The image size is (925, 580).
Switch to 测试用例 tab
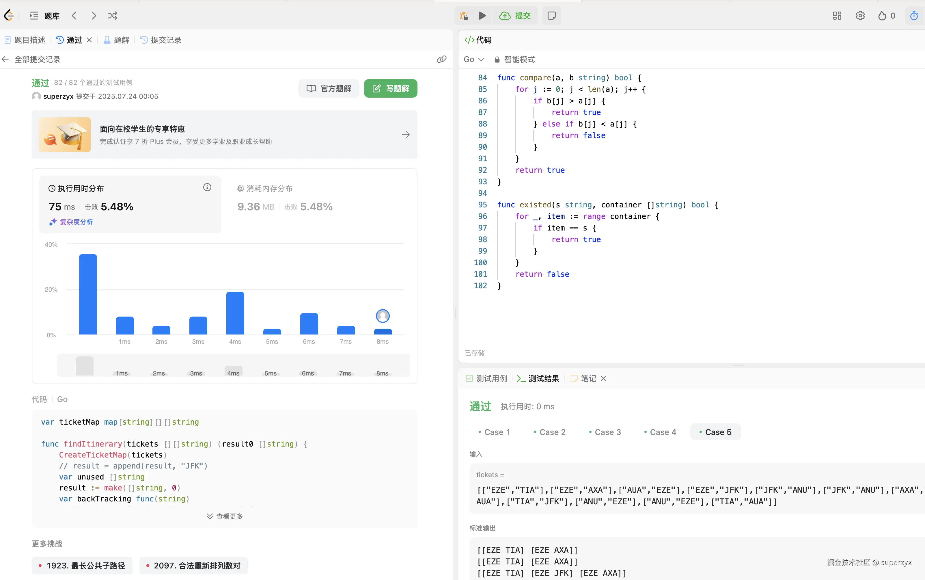coord(486,379)
